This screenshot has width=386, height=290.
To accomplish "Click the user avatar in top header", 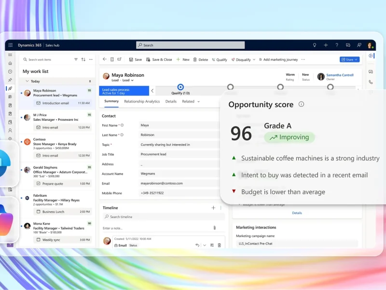I will click(x=370, y=45).
